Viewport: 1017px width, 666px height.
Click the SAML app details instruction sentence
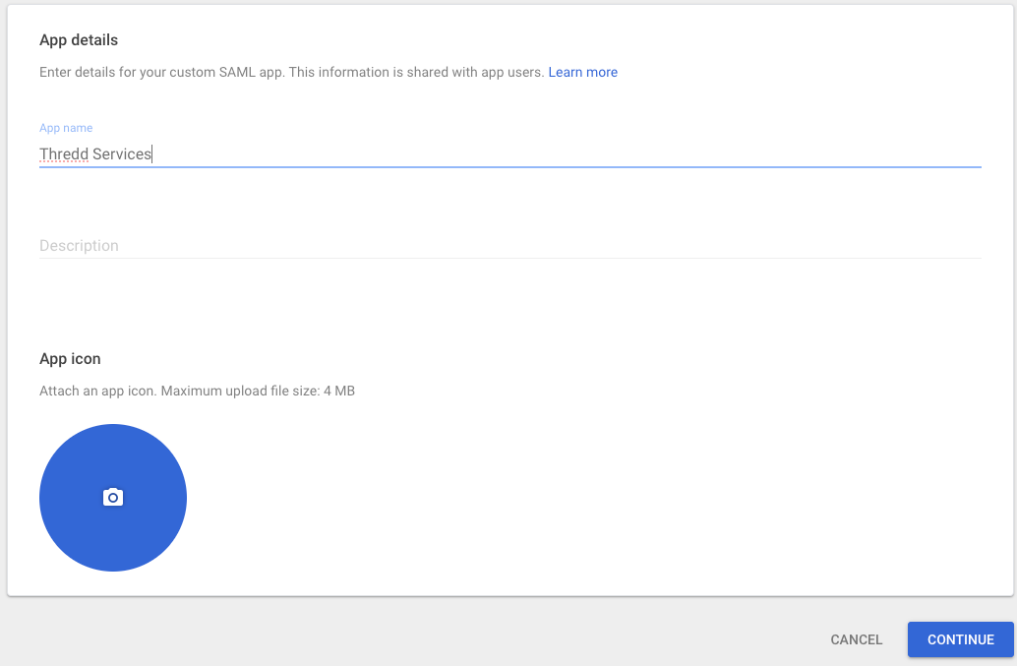(x=291, y=72)
